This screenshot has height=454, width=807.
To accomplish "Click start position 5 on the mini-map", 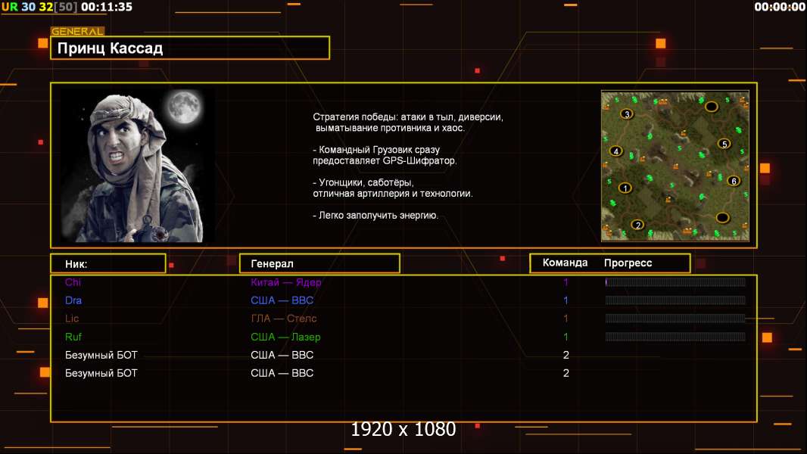I will pos(724,144).
